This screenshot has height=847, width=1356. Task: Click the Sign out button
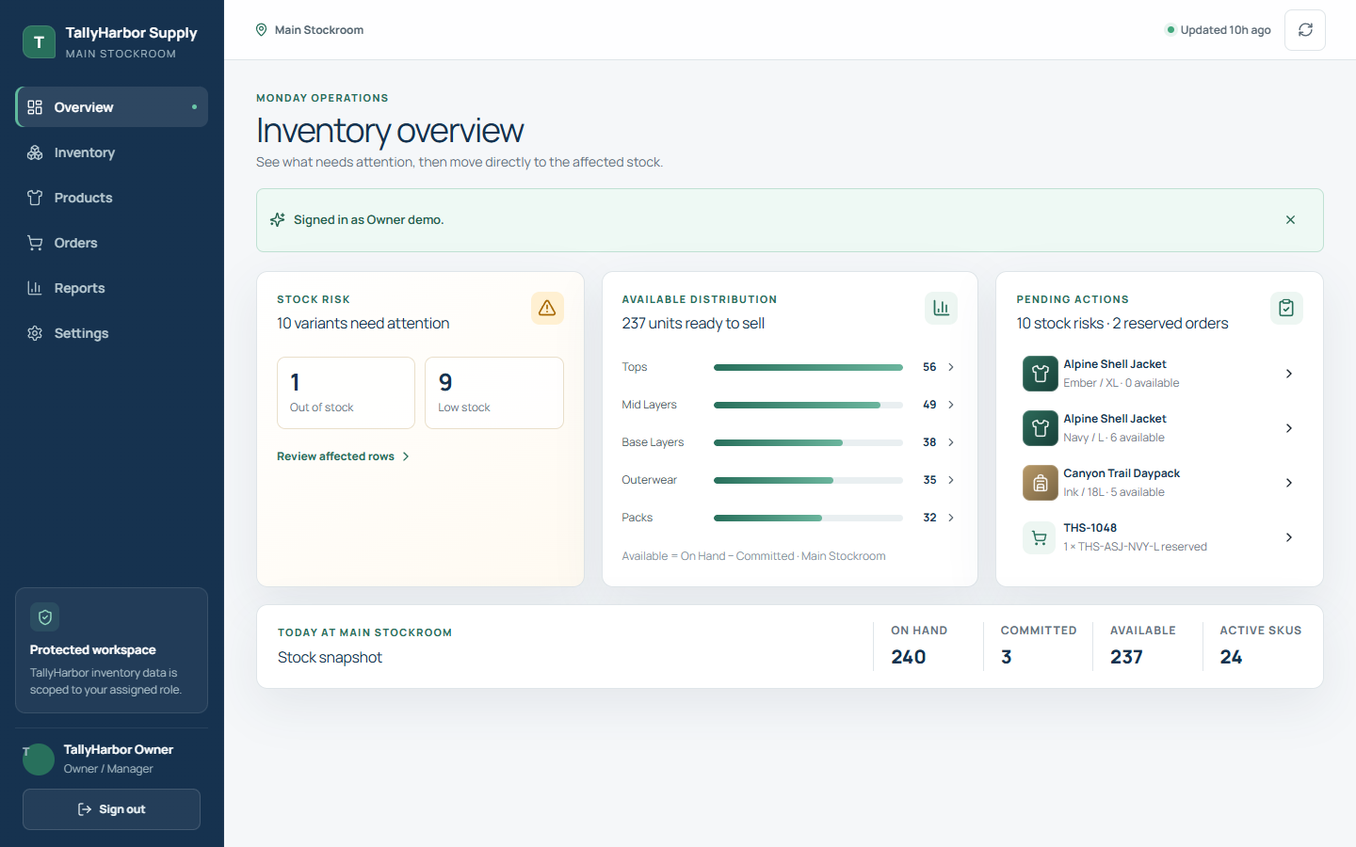(x=111, y=809)
